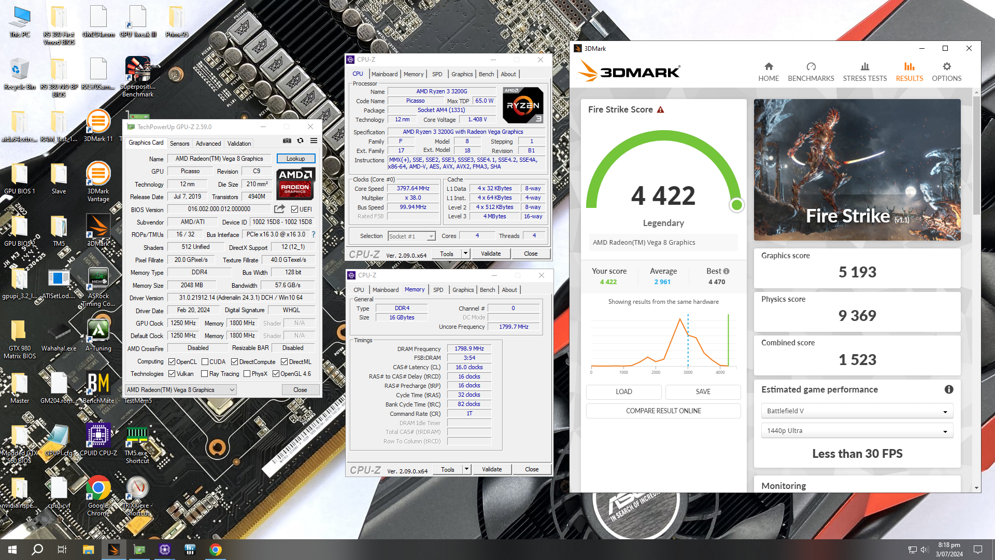Open the 3DMark 11 desktop shortcut
Screen dimensions: 995x560
(x=98, y=126)
